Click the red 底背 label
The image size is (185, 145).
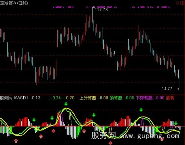[x=170, y=98]
